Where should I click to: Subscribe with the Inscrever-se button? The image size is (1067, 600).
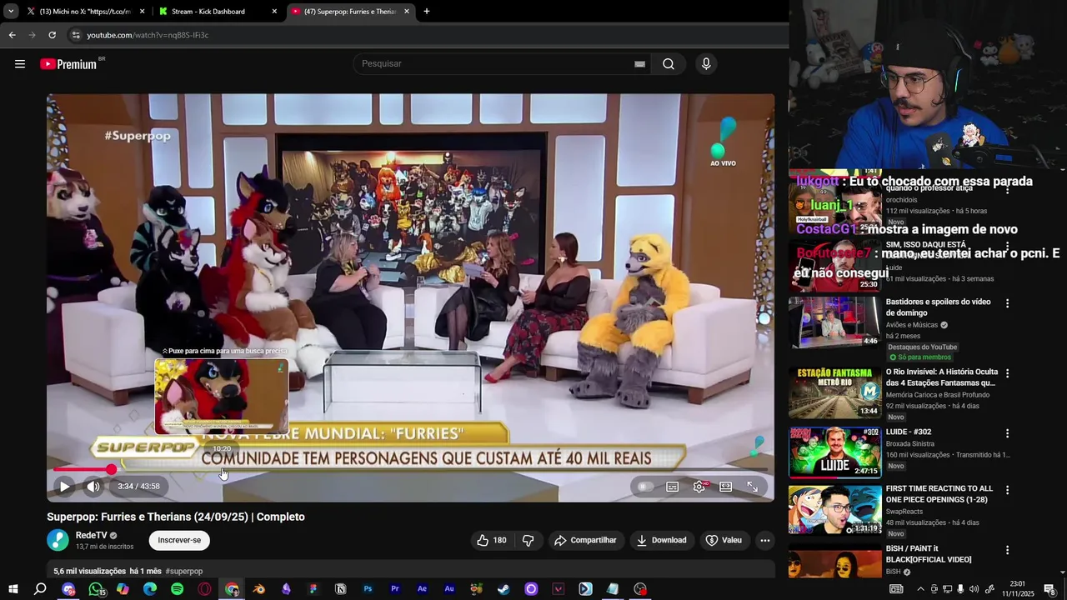point(179,540)
